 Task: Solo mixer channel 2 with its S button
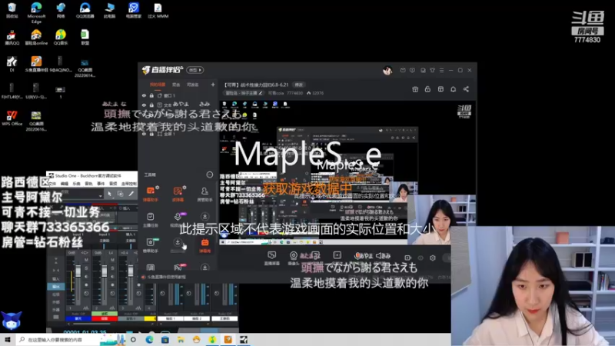[112, 268]
